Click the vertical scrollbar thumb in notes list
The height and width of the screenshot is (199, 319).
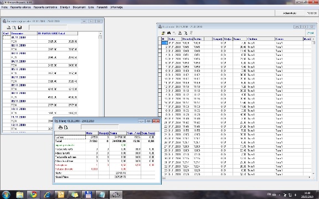[x=313, y=43]
